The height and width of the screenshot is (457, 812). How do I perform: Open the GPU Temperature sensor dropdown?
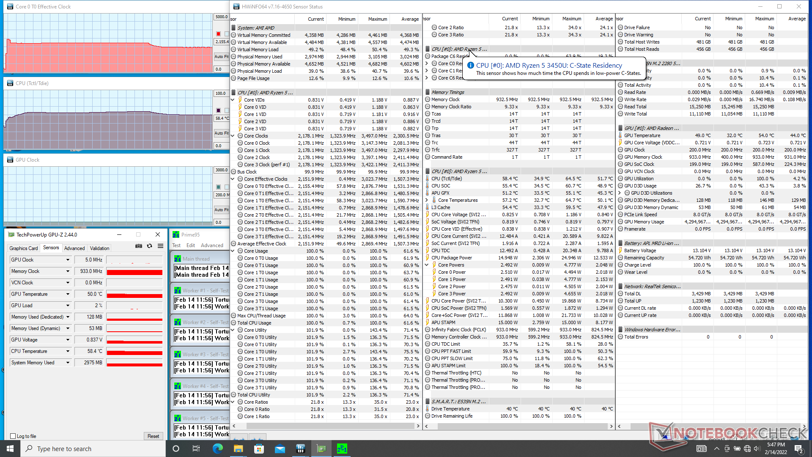(68, 294)
